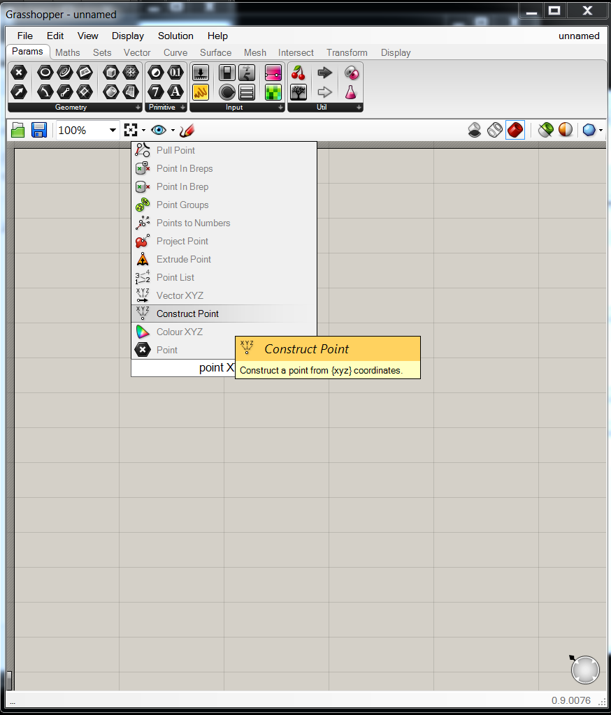Select the Vector parameter arrow icon
The image size is (611, 715).
(19, 92)
